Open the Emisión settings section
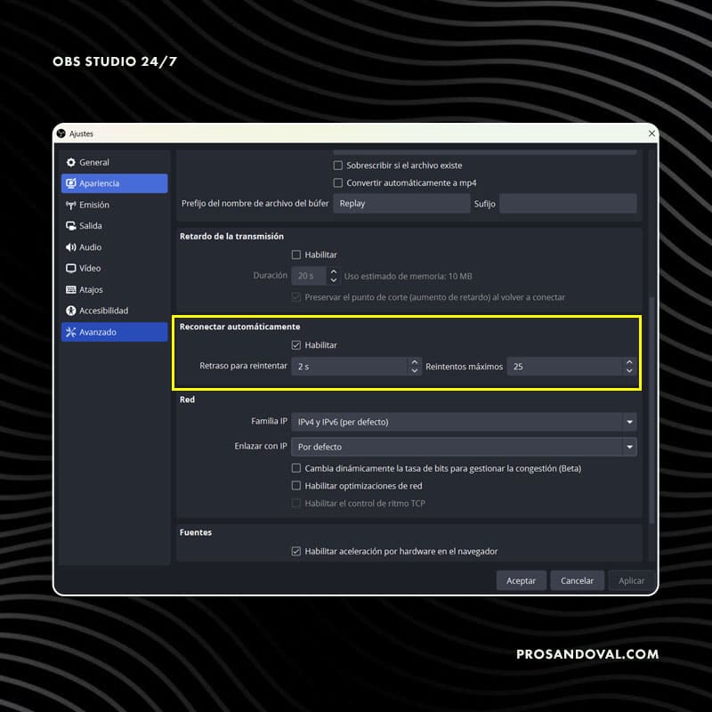The image size is (712, 712). [x=115, y=205]
